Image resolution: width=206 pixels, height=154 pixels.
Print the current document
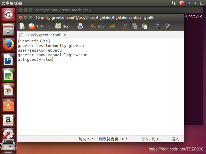click(80, 26)
